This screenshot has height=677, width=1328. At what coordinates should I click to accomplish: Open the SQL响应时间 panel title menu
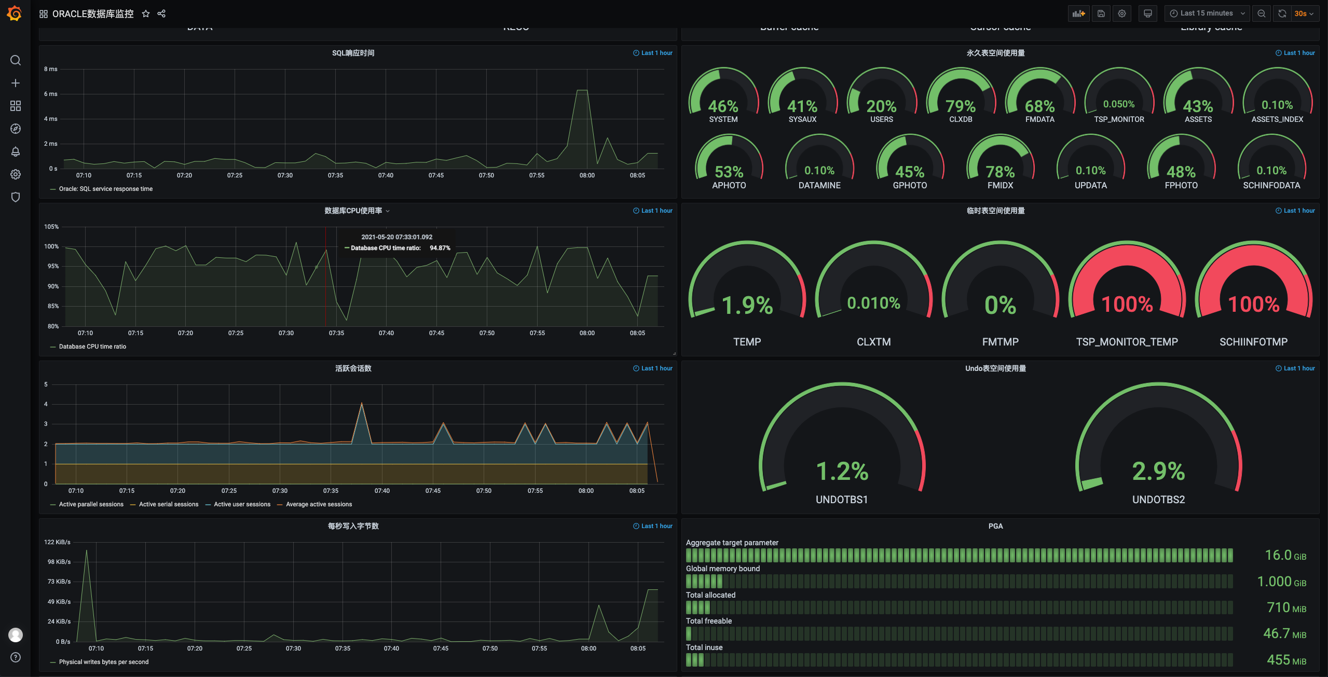click(353, 53)
